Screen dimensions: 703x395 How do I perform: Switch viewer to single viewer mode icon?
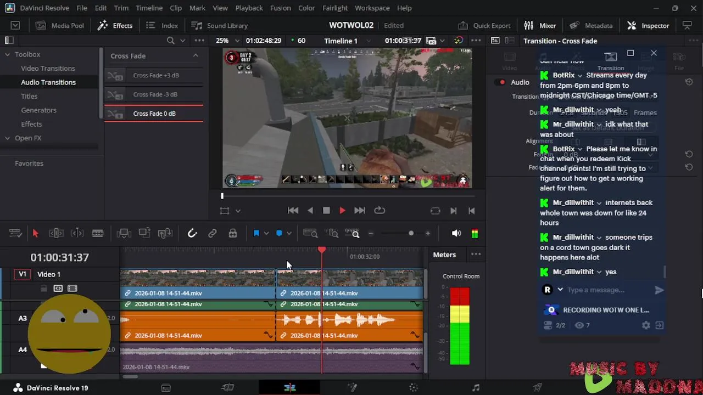495,41
